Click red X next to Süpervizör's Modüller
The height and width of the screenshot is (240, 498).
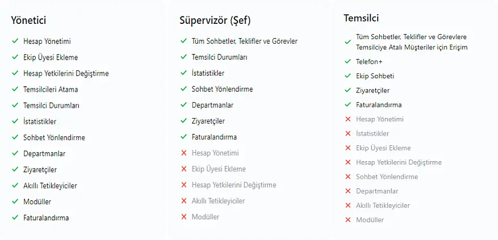(183, 217)
